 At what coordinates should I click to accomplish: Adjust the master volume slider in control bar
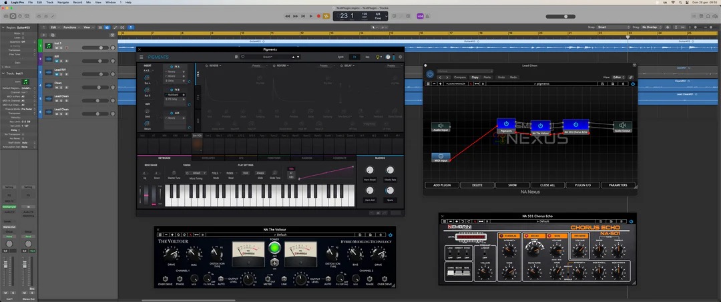coord(561,17)
